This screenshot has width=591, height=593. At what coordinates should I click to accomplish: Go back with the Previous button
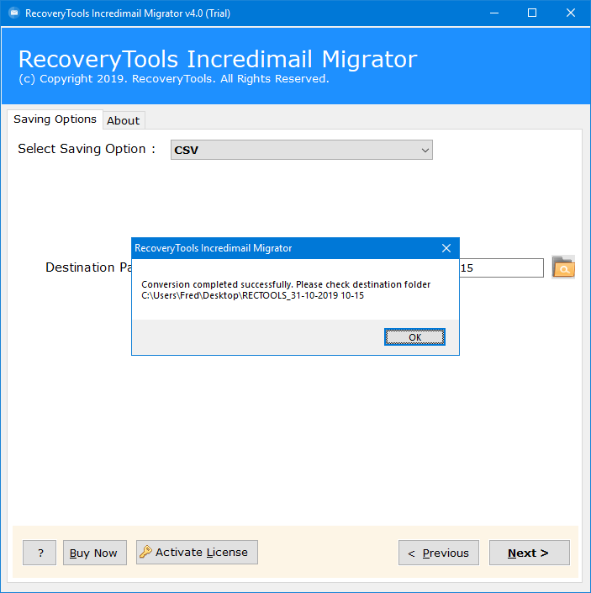coord(439,553)
